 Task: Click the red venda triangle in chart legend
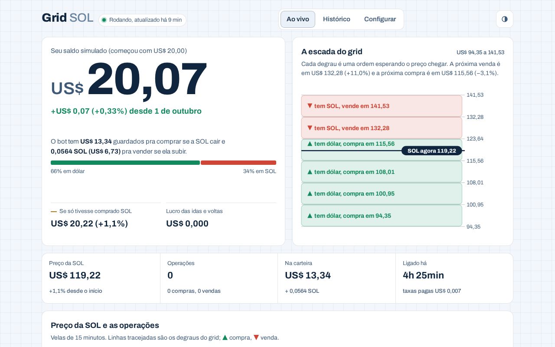click(x=256, y=337)
